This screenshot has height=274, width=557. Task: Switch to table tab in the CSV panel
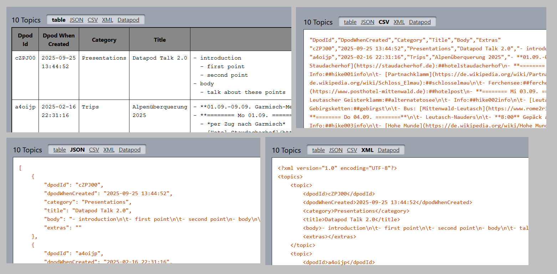(x=350, y=22)
